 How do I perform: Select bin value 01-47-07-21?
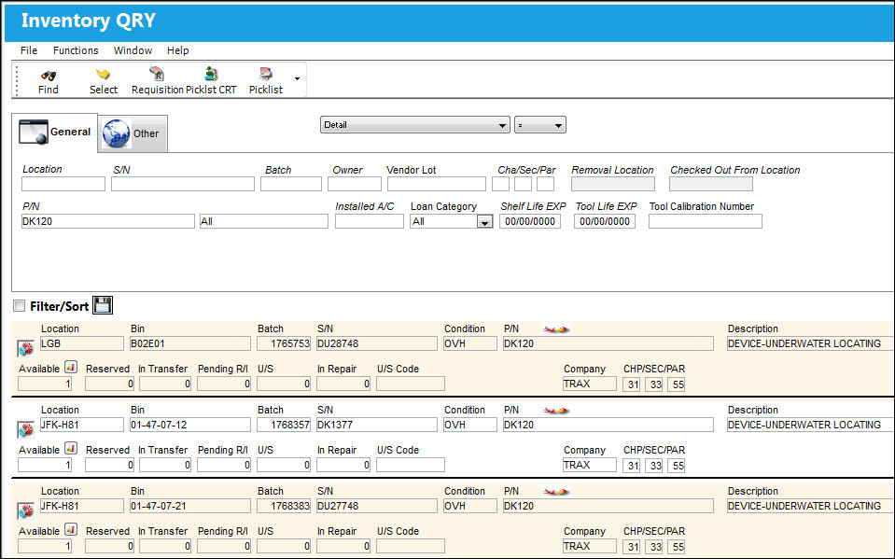[x=190, y=506]
